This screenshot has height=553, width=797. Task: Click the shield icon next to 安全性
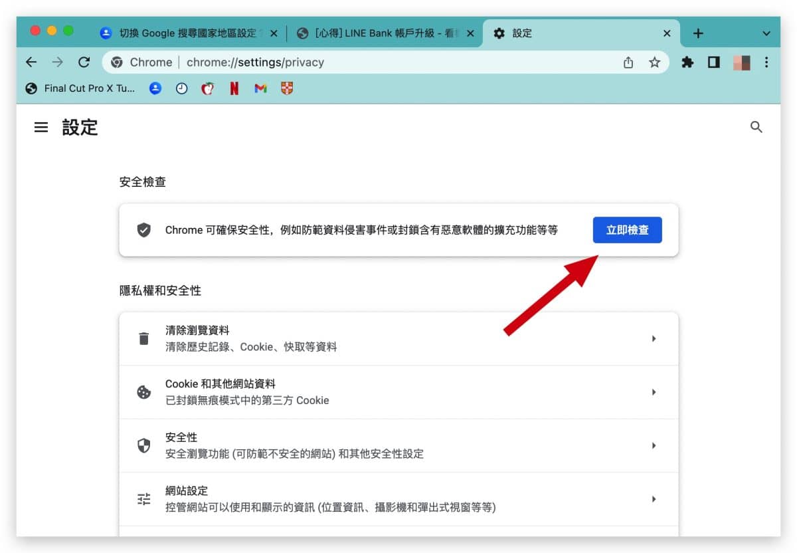click(x=144, y=445)
